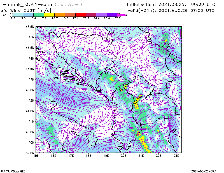
Task: Click the green 5.4–7.9 legend swatch
Action: point(39,15)
